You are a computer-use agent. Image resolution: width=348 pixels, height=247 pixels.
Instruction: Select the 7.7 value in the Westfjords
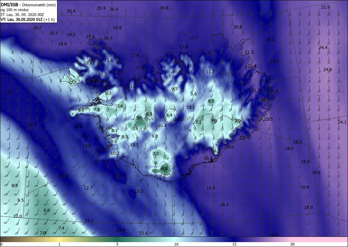point(73,83)
